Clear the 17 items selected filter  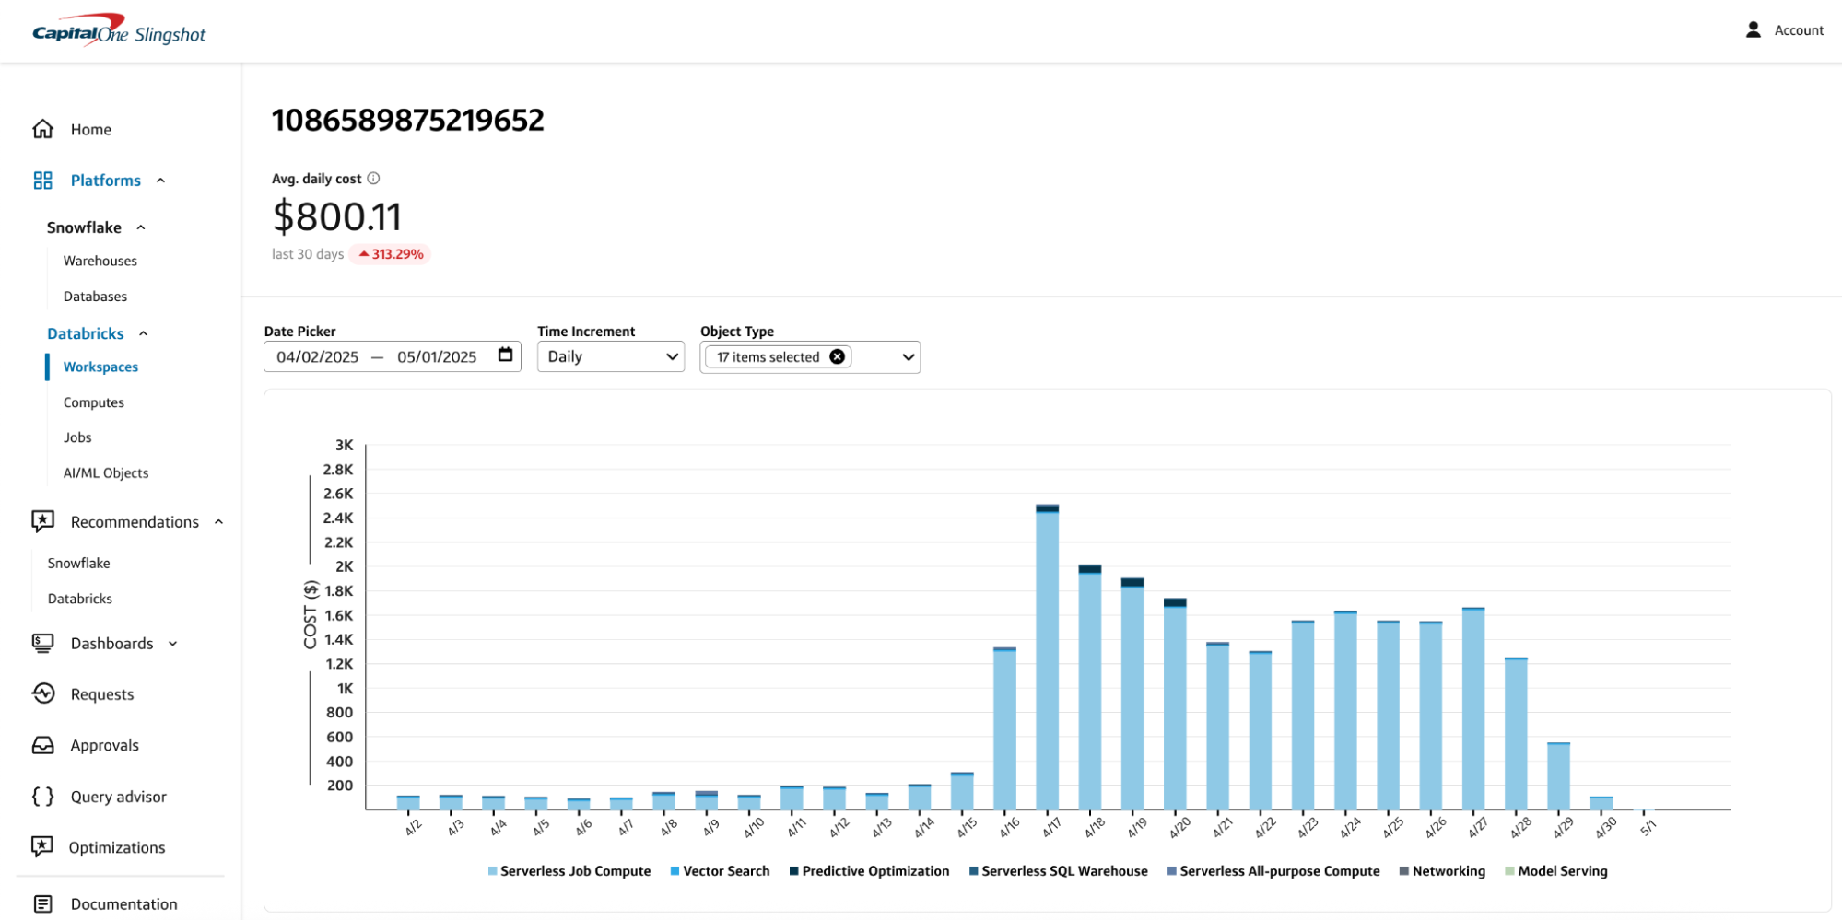tap(837, 356)
